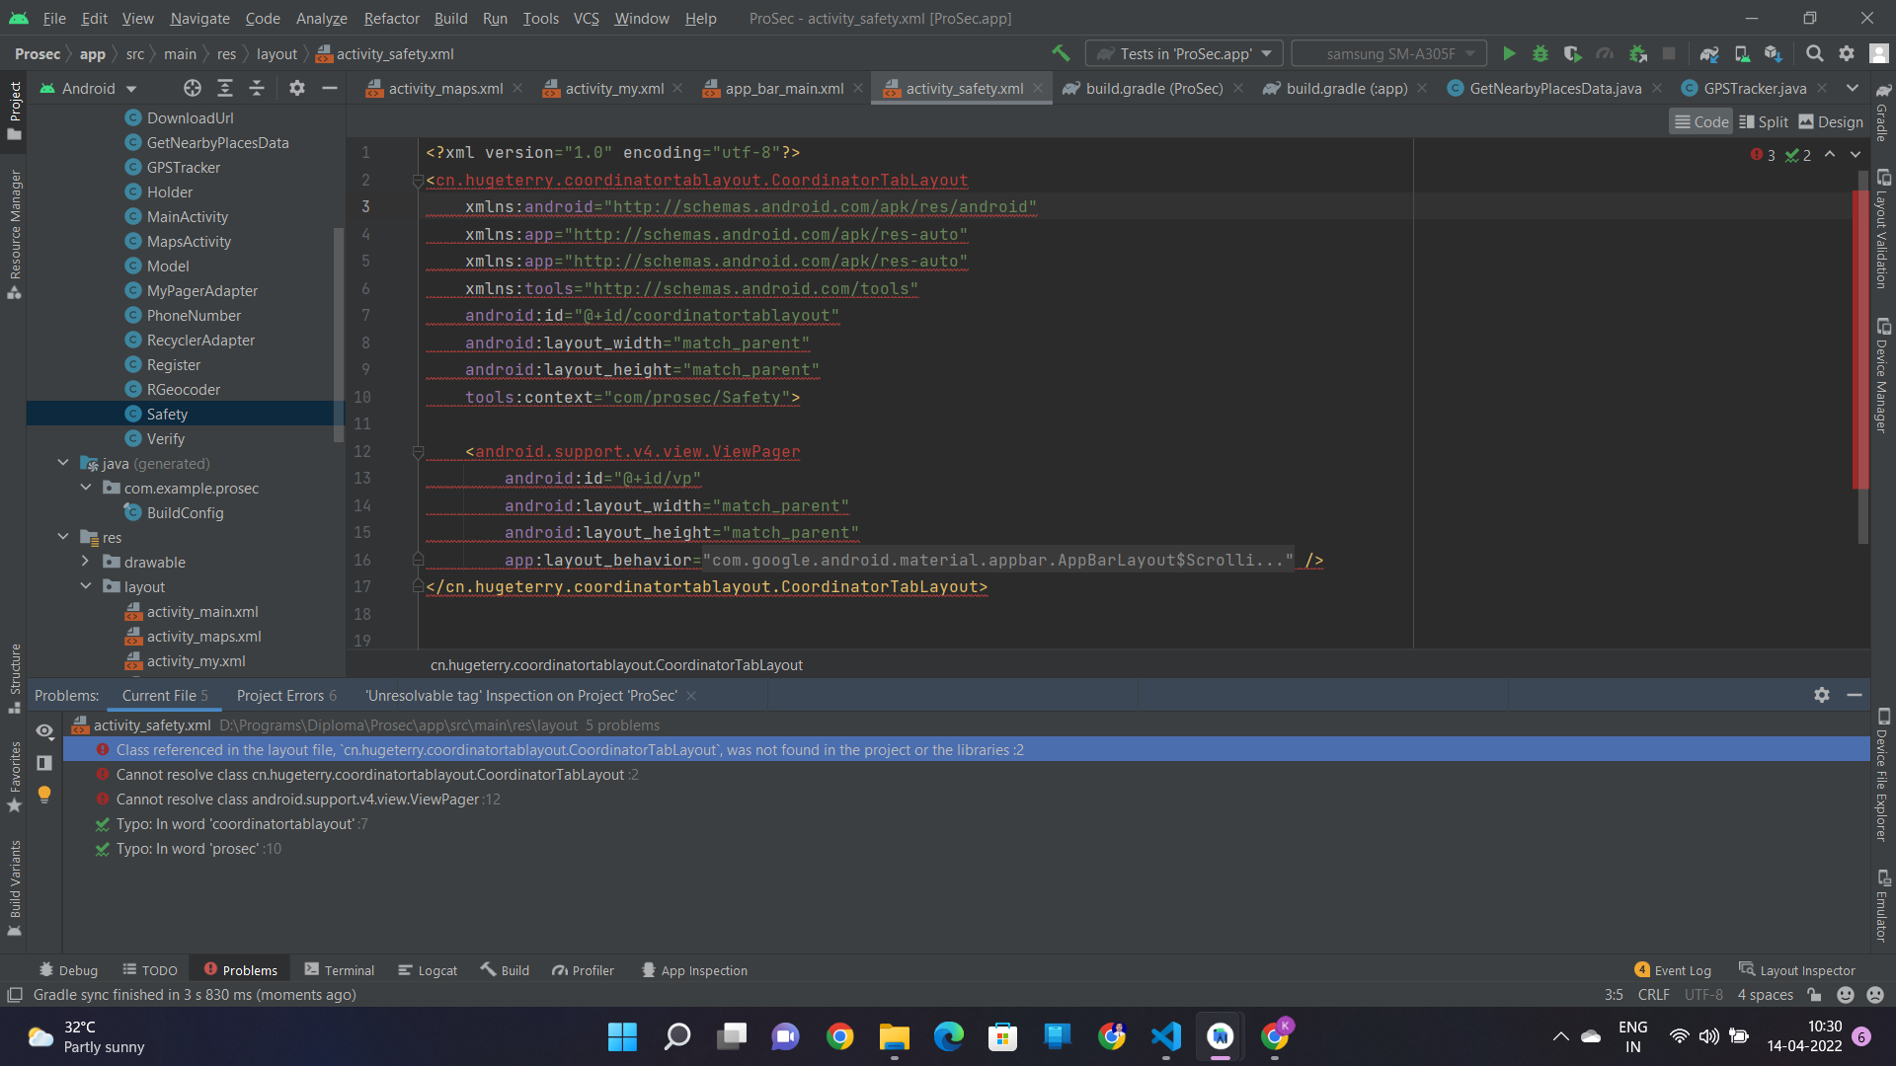This screenshot has height=1066, width=1896.
Task: Toggle preview eye icon in Problems panel
Action: click(x=44, y=731)
